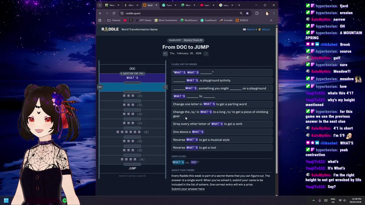
Task: Select the active blue answer row
Action: click(132, 87)
